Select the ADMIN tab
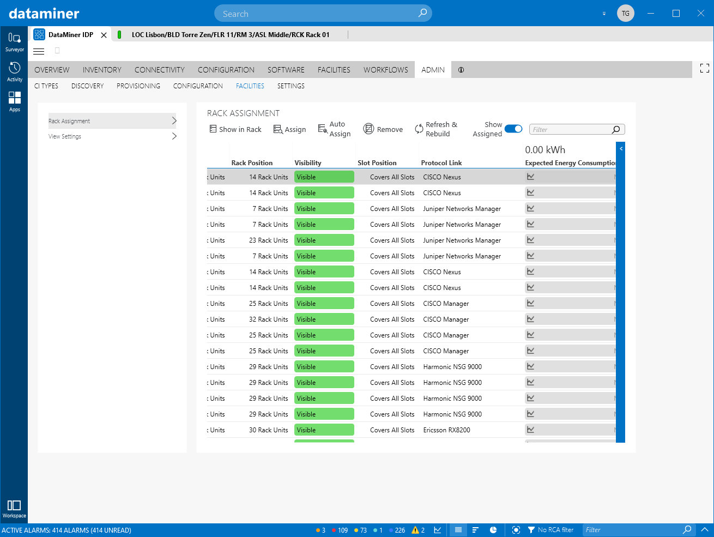Viewport: 714px width, 537px height. [433, 70]
